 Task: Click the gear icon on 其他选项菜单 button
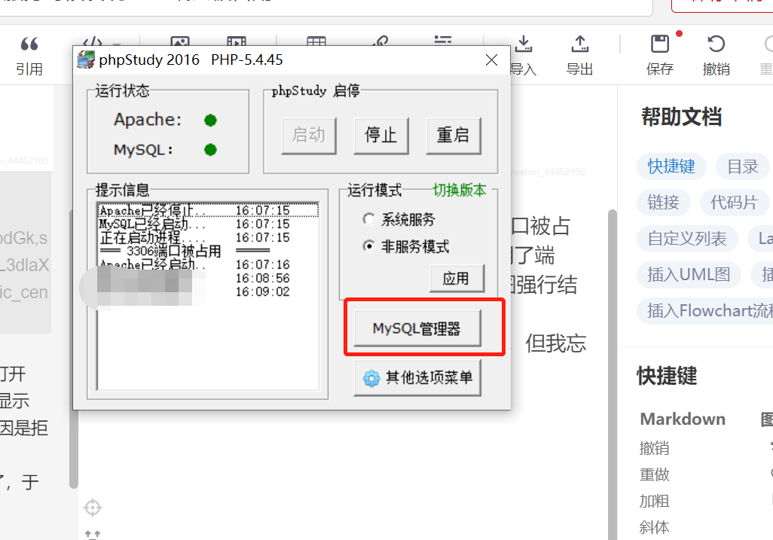(371, 378)
